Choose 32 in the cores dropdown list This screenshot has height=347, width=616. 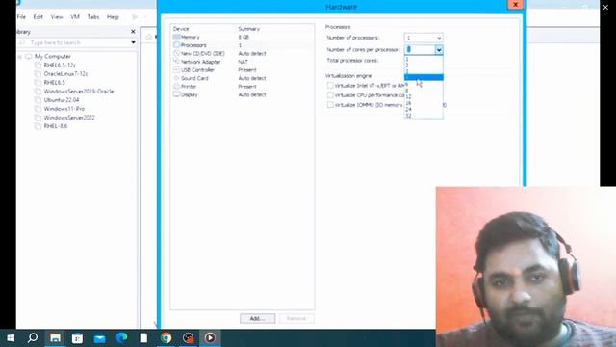click(423, 116)
